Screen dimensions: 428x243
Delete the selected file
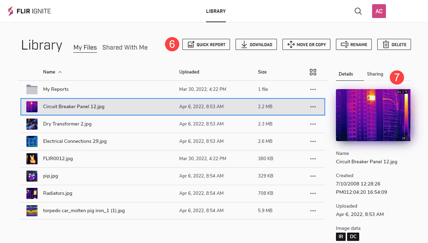[x=394, y=44]
